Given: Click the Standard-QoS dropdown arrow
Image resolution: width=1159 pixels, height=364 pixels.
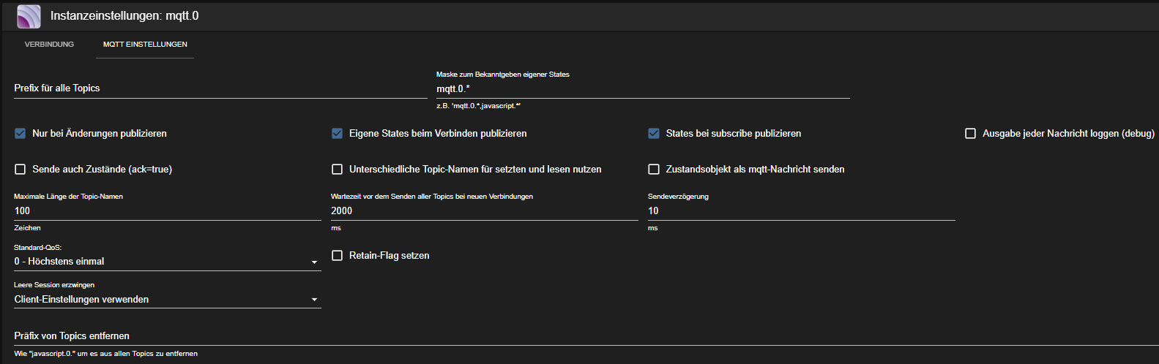Looking at the screenshot, I should click(x=315, y=262).
